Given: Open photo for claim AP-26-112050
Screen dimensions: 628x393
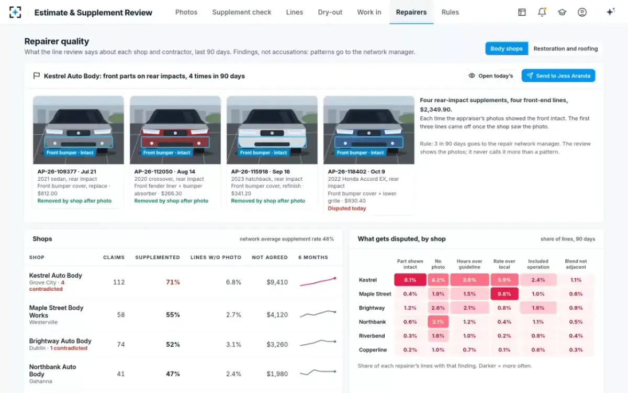Looking at the screenshot, I should click(175, 130).
